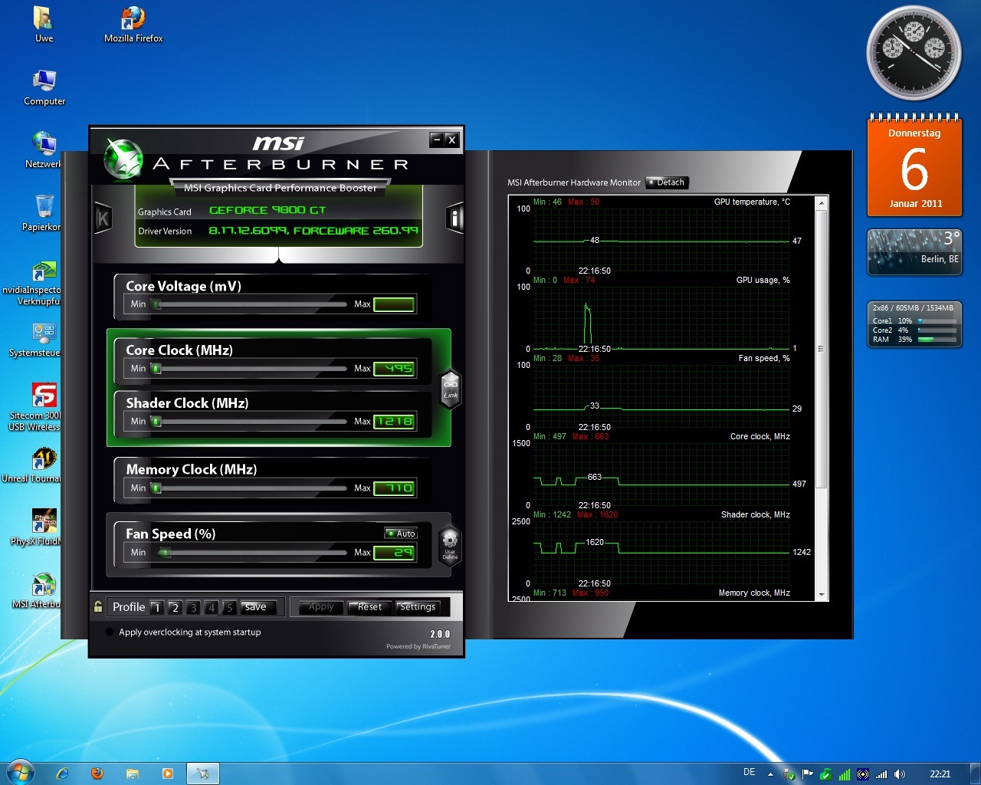Viewport: 981px width, 785px height.
Task: Load profile slot 2
Action: [x=175, y=607]
